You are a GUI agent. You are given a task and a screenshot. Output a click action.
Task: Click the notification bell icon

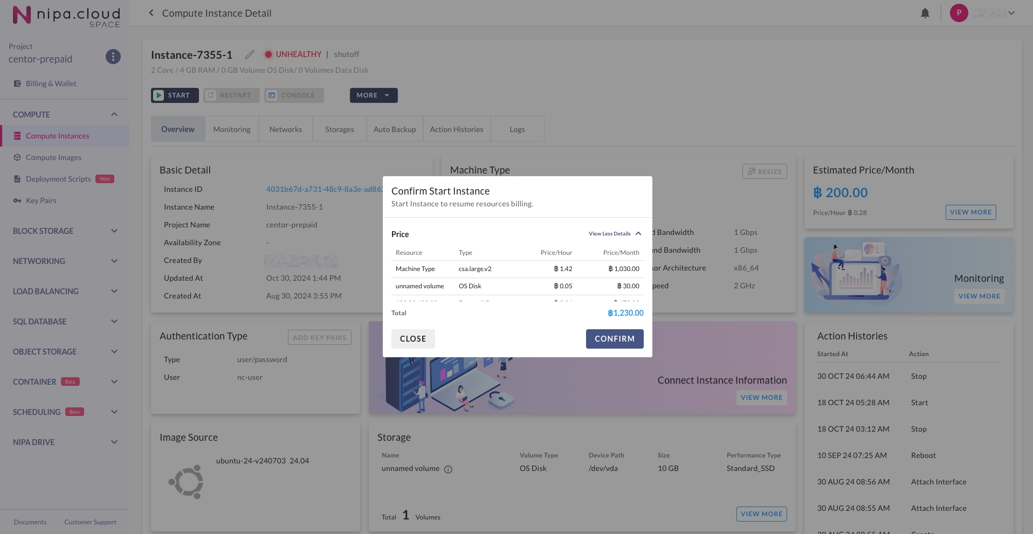[x=925, y=13]
